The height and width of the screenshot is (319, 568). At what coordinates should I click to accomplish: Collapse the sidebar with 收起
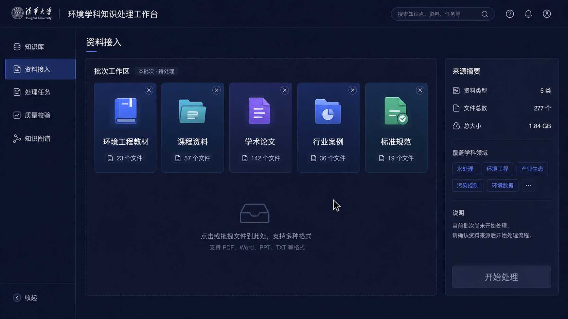point(25,298)
